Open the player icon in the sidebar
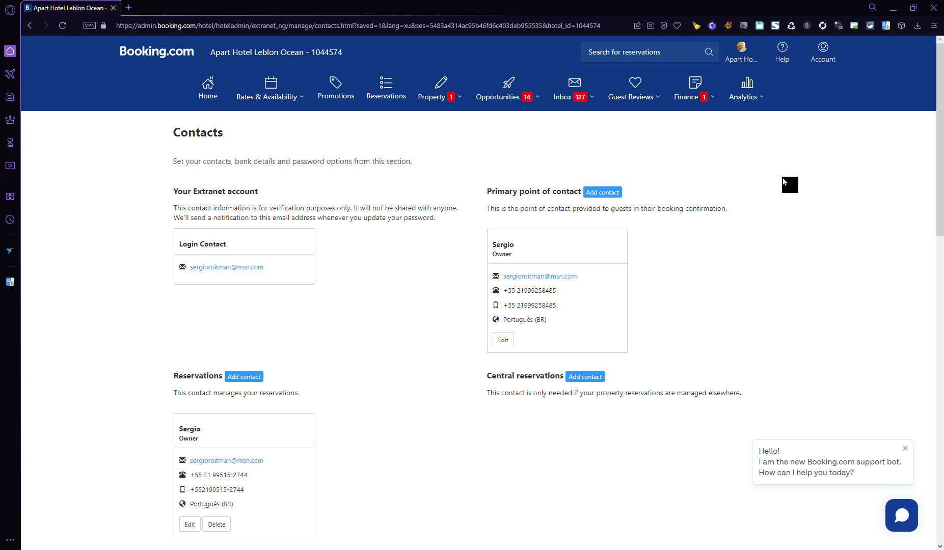The height and width of the screenshot is (550, 944). pos(10,166)
